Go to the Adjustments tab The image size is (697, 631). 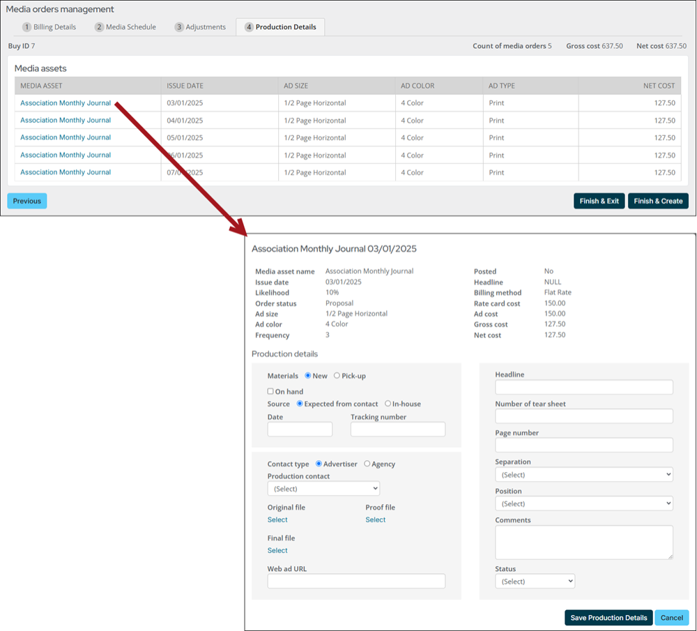200,27
